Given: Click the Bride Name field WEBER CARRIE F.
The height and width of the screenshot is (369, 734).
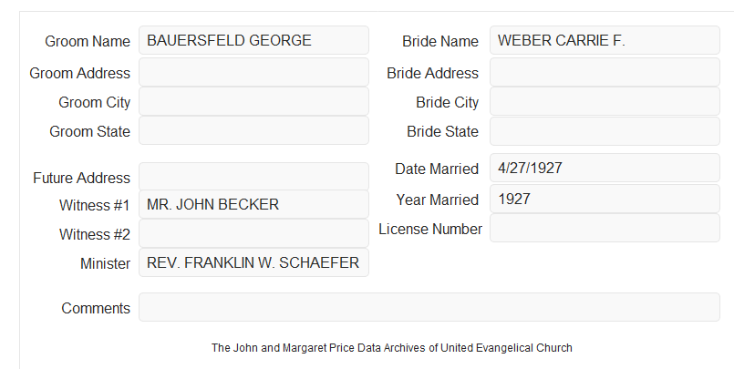Looking at the screenshot, I should [605, 40].
